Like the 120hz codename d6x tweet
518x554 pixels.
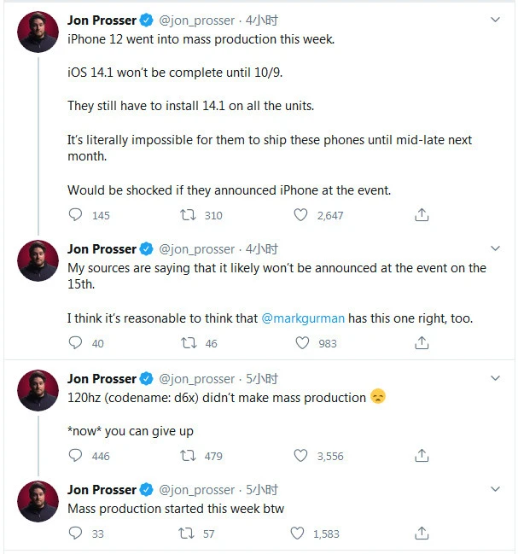point(300,456)
